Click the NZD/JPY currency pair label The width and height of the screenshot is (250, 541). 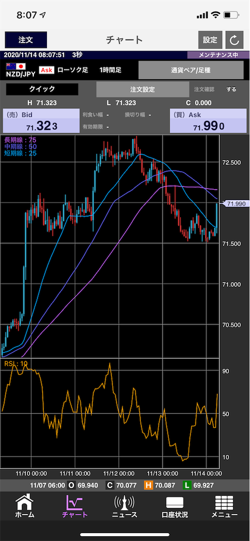coord(21,74)
